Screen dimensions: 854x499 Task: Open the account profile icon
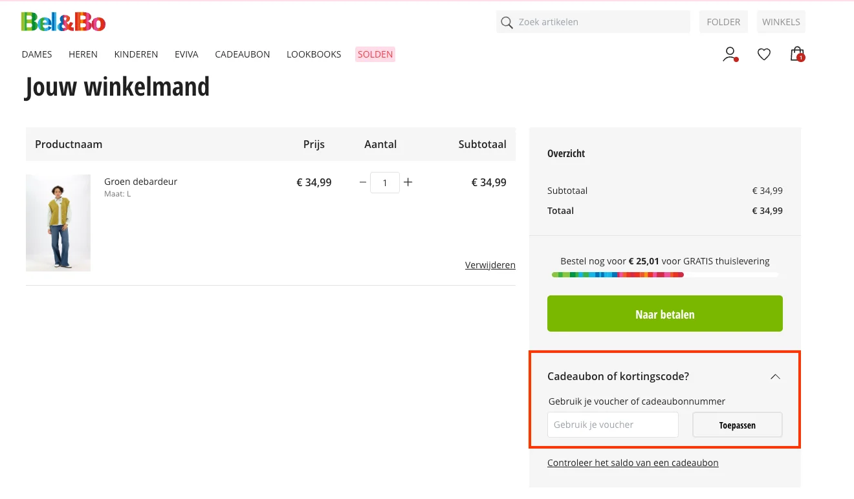(x=730, y=54)
